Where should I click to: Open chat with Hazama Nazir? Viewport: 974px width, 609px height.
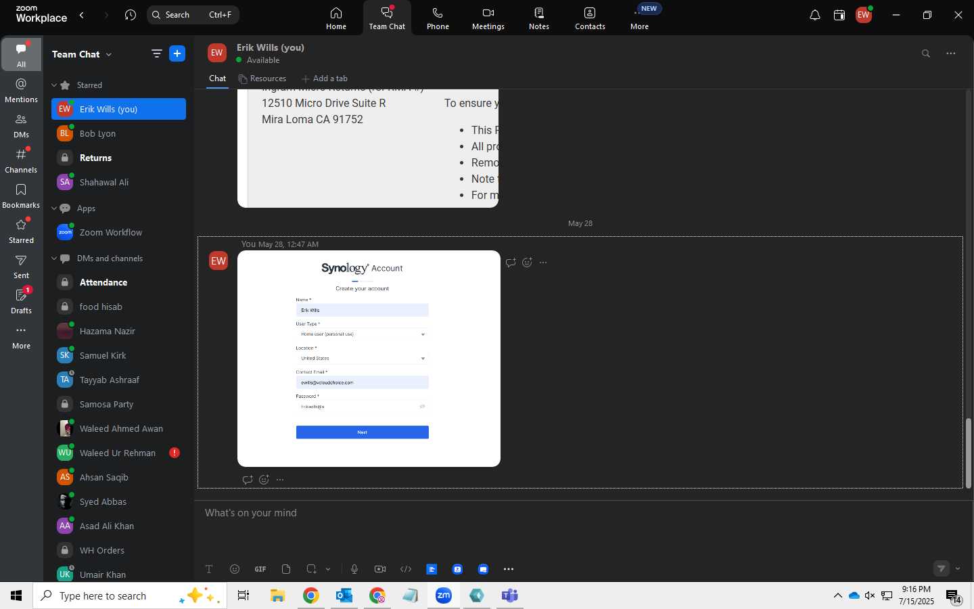[118, 331]
